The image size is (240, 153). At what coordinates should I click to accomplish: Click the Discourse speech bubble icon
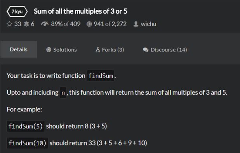click(x=146, y=50)
